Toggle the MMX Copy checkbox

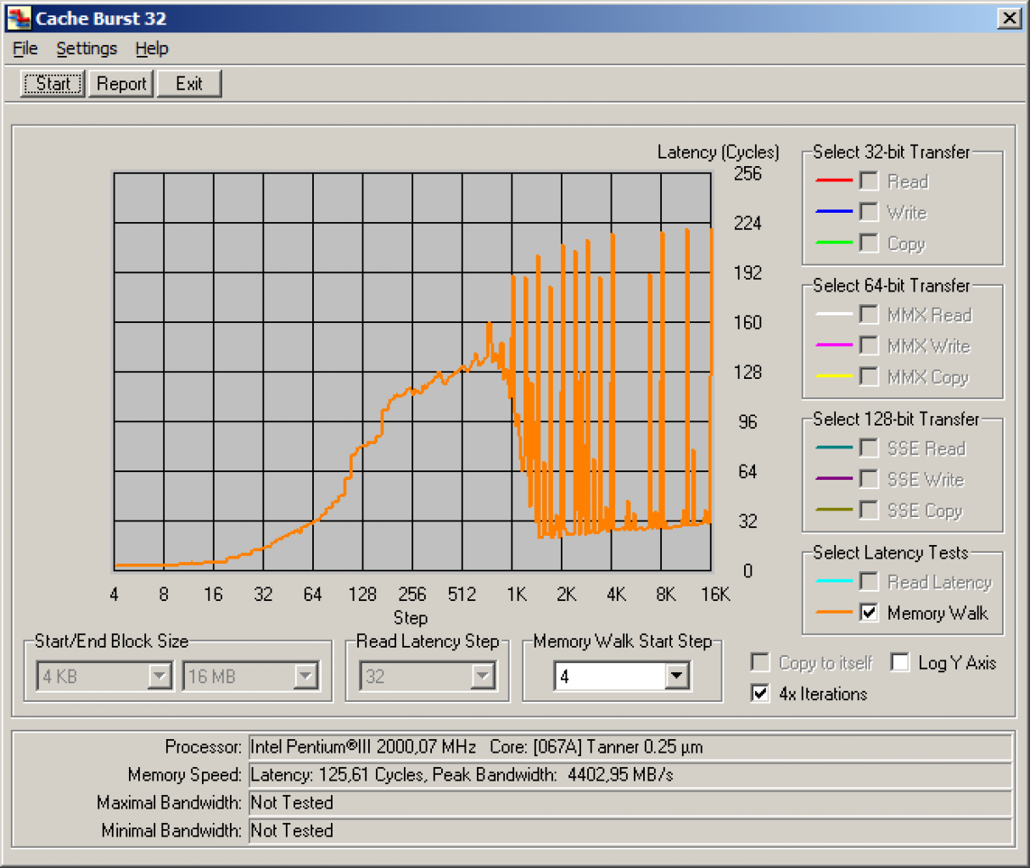(869, 376)
